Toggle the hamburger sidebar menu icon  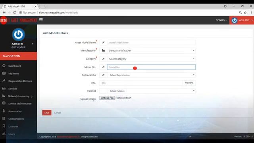coord(41,20)
